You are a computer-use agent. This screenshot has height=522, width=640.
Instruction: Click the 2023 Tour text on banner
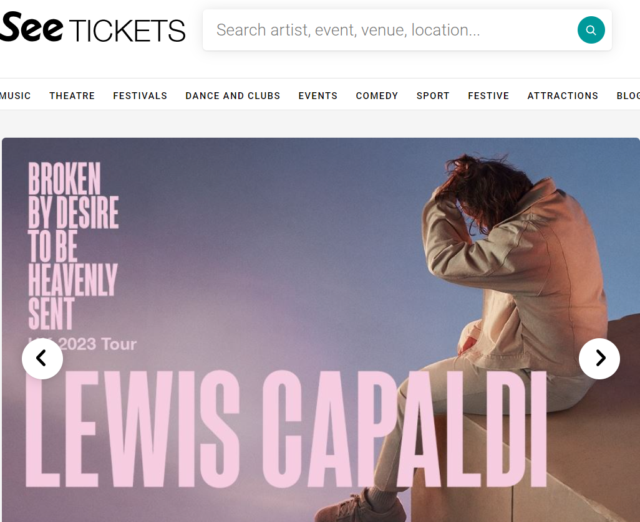tap(97, 344)
